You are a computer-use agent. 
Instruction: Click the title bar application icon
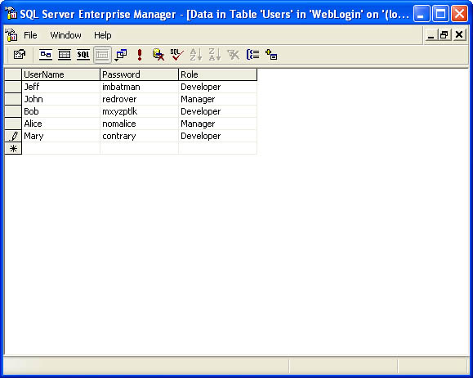click(x=11, y=14)
